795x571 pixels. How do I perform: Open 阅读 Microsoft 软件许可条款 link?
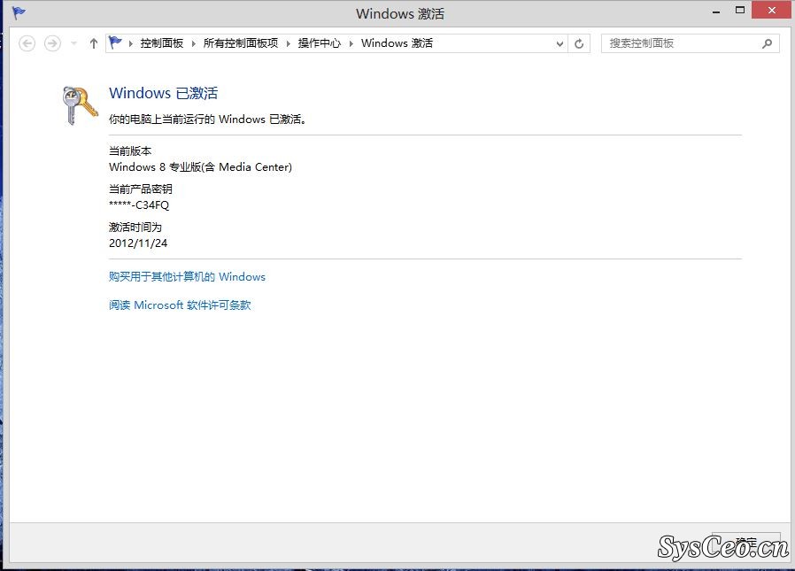click(x=180, y=305)
